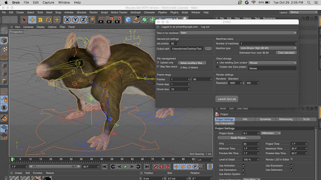Toggle the X axis lock button
This screenshot has width=321, height=180.
click(x=67, y=20)
